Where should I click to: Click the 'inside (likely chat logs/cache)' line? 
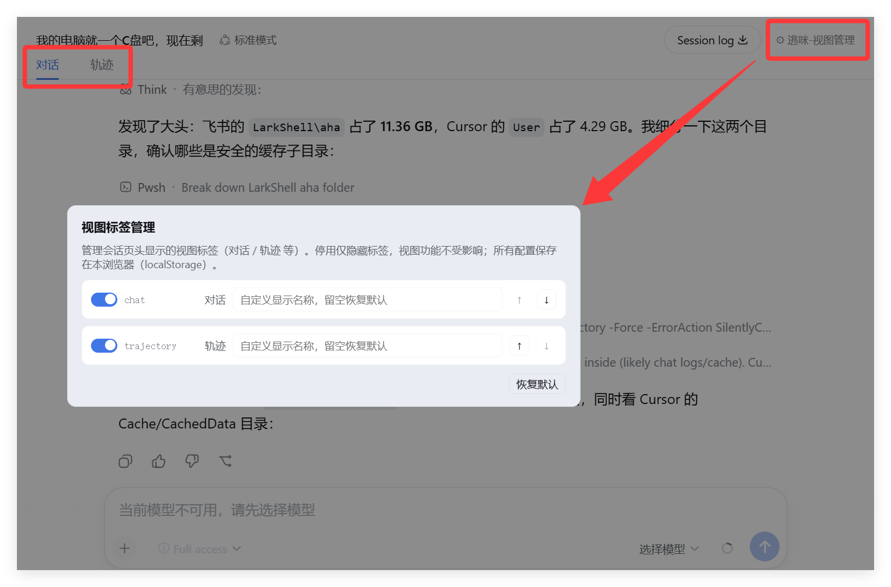(677, 363)
